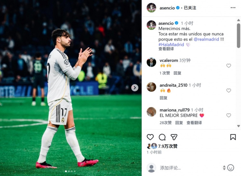Open vcalerom's profile picture

tap(151, 62)
